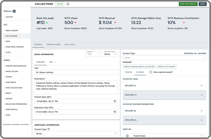Open the Publish Date sort-by dropdown
The width and height of the screenshot is (211, 139).
168,136
